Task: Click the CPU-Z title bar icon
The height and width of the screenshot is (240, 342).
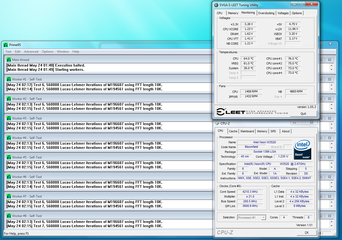Action: tap(217, 123)
